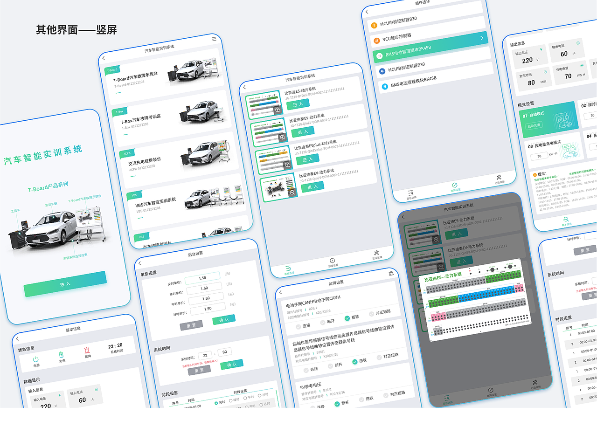This screenshot has width=597, height=427.
Task: Go back from 器件选择 screen
Action: point(367,12)
